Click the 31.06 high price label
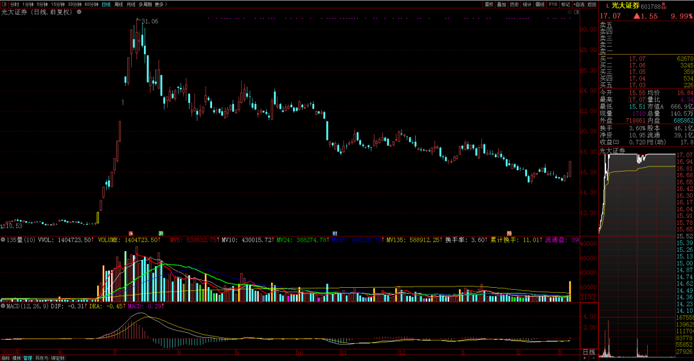The width and height of the screenshot is (694, 361). point(150,21)
